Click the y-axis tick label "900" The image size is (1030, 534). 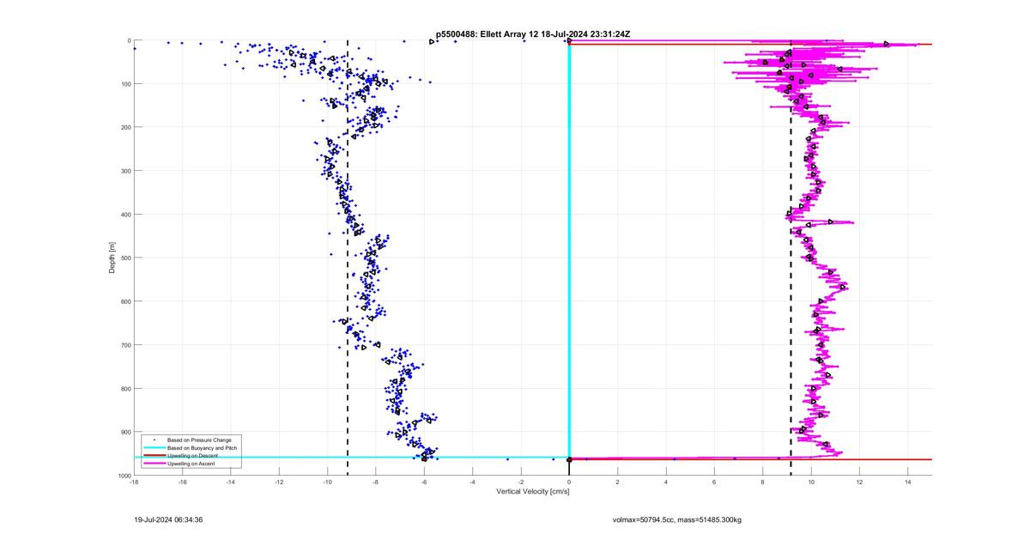[125, 432]
